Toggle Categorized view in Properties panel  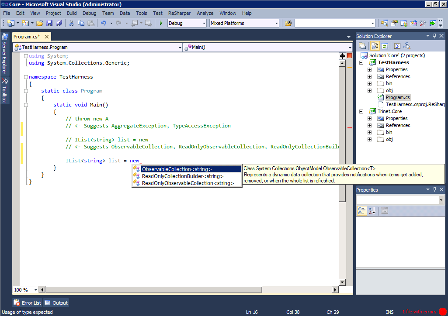[x=362, y=211]
